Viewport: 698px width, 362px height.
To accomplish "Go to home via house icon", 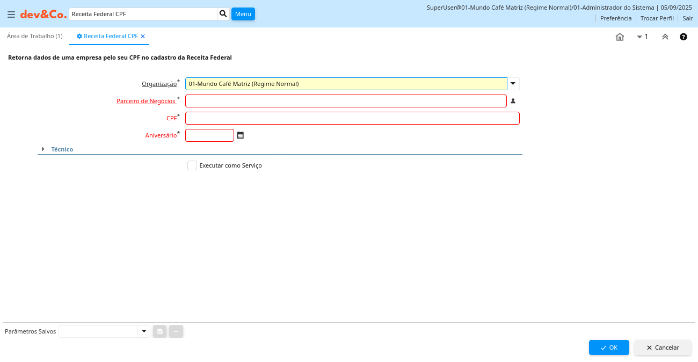I will click(x=620, y=37).
